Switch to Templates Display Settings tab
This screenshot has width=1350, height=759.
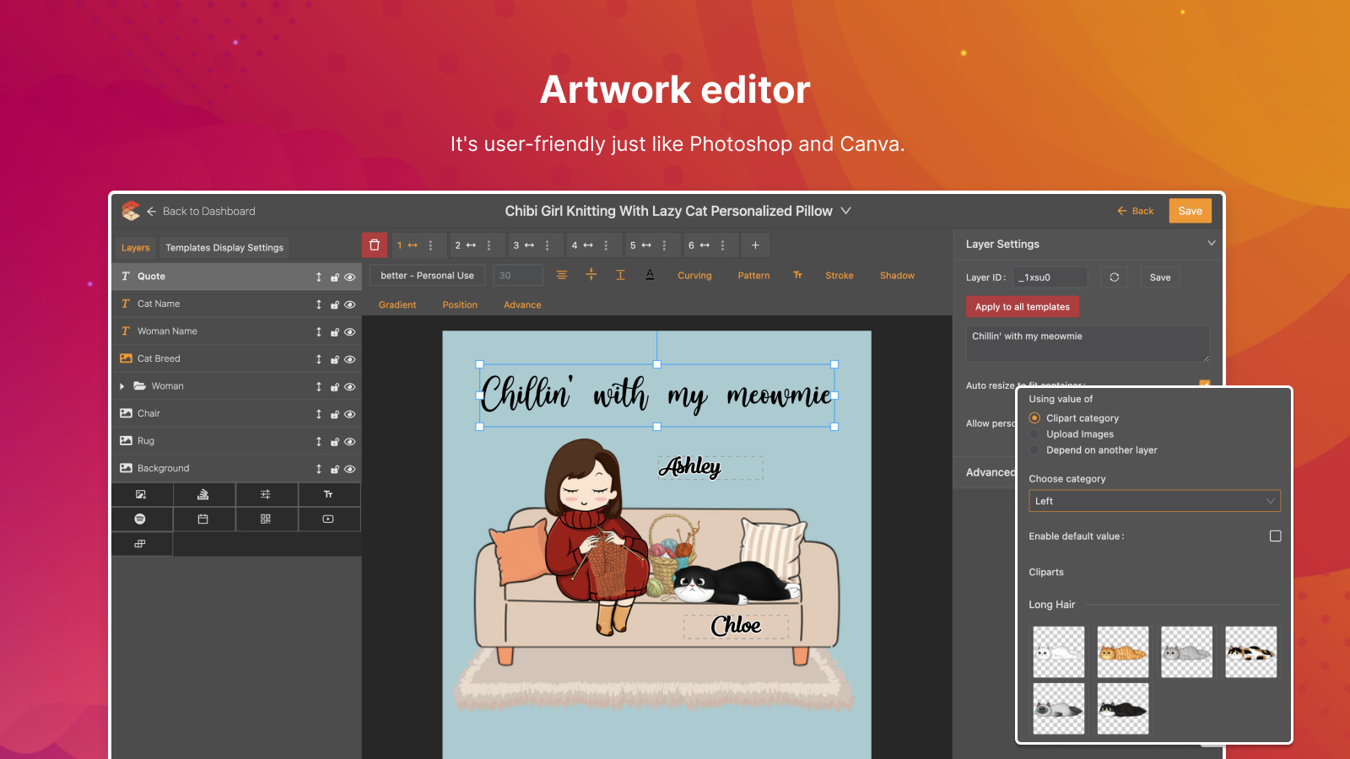pos(224,247)
